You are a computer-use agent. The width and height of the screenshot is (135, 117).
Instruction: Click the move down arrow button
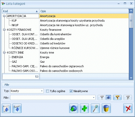(17, 108)
